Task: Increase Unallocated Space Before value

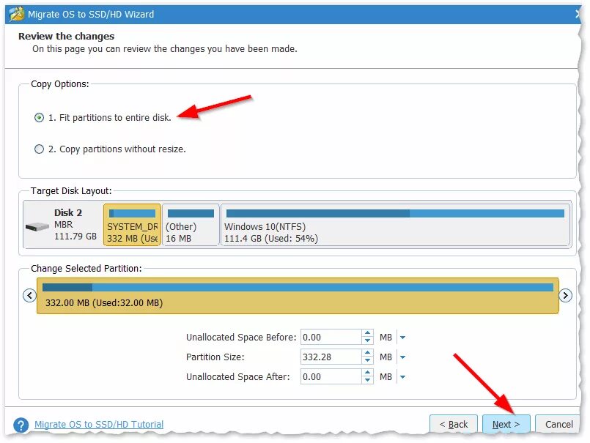Action: (367, 334)
